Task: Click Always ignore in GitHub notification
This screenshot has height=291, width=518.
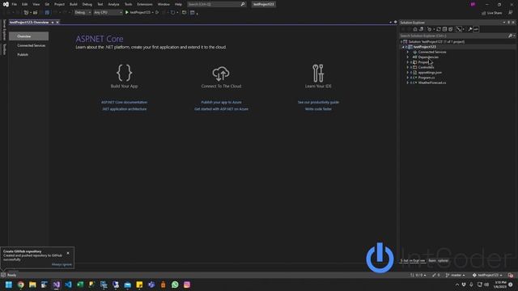Action: (62, 264)
